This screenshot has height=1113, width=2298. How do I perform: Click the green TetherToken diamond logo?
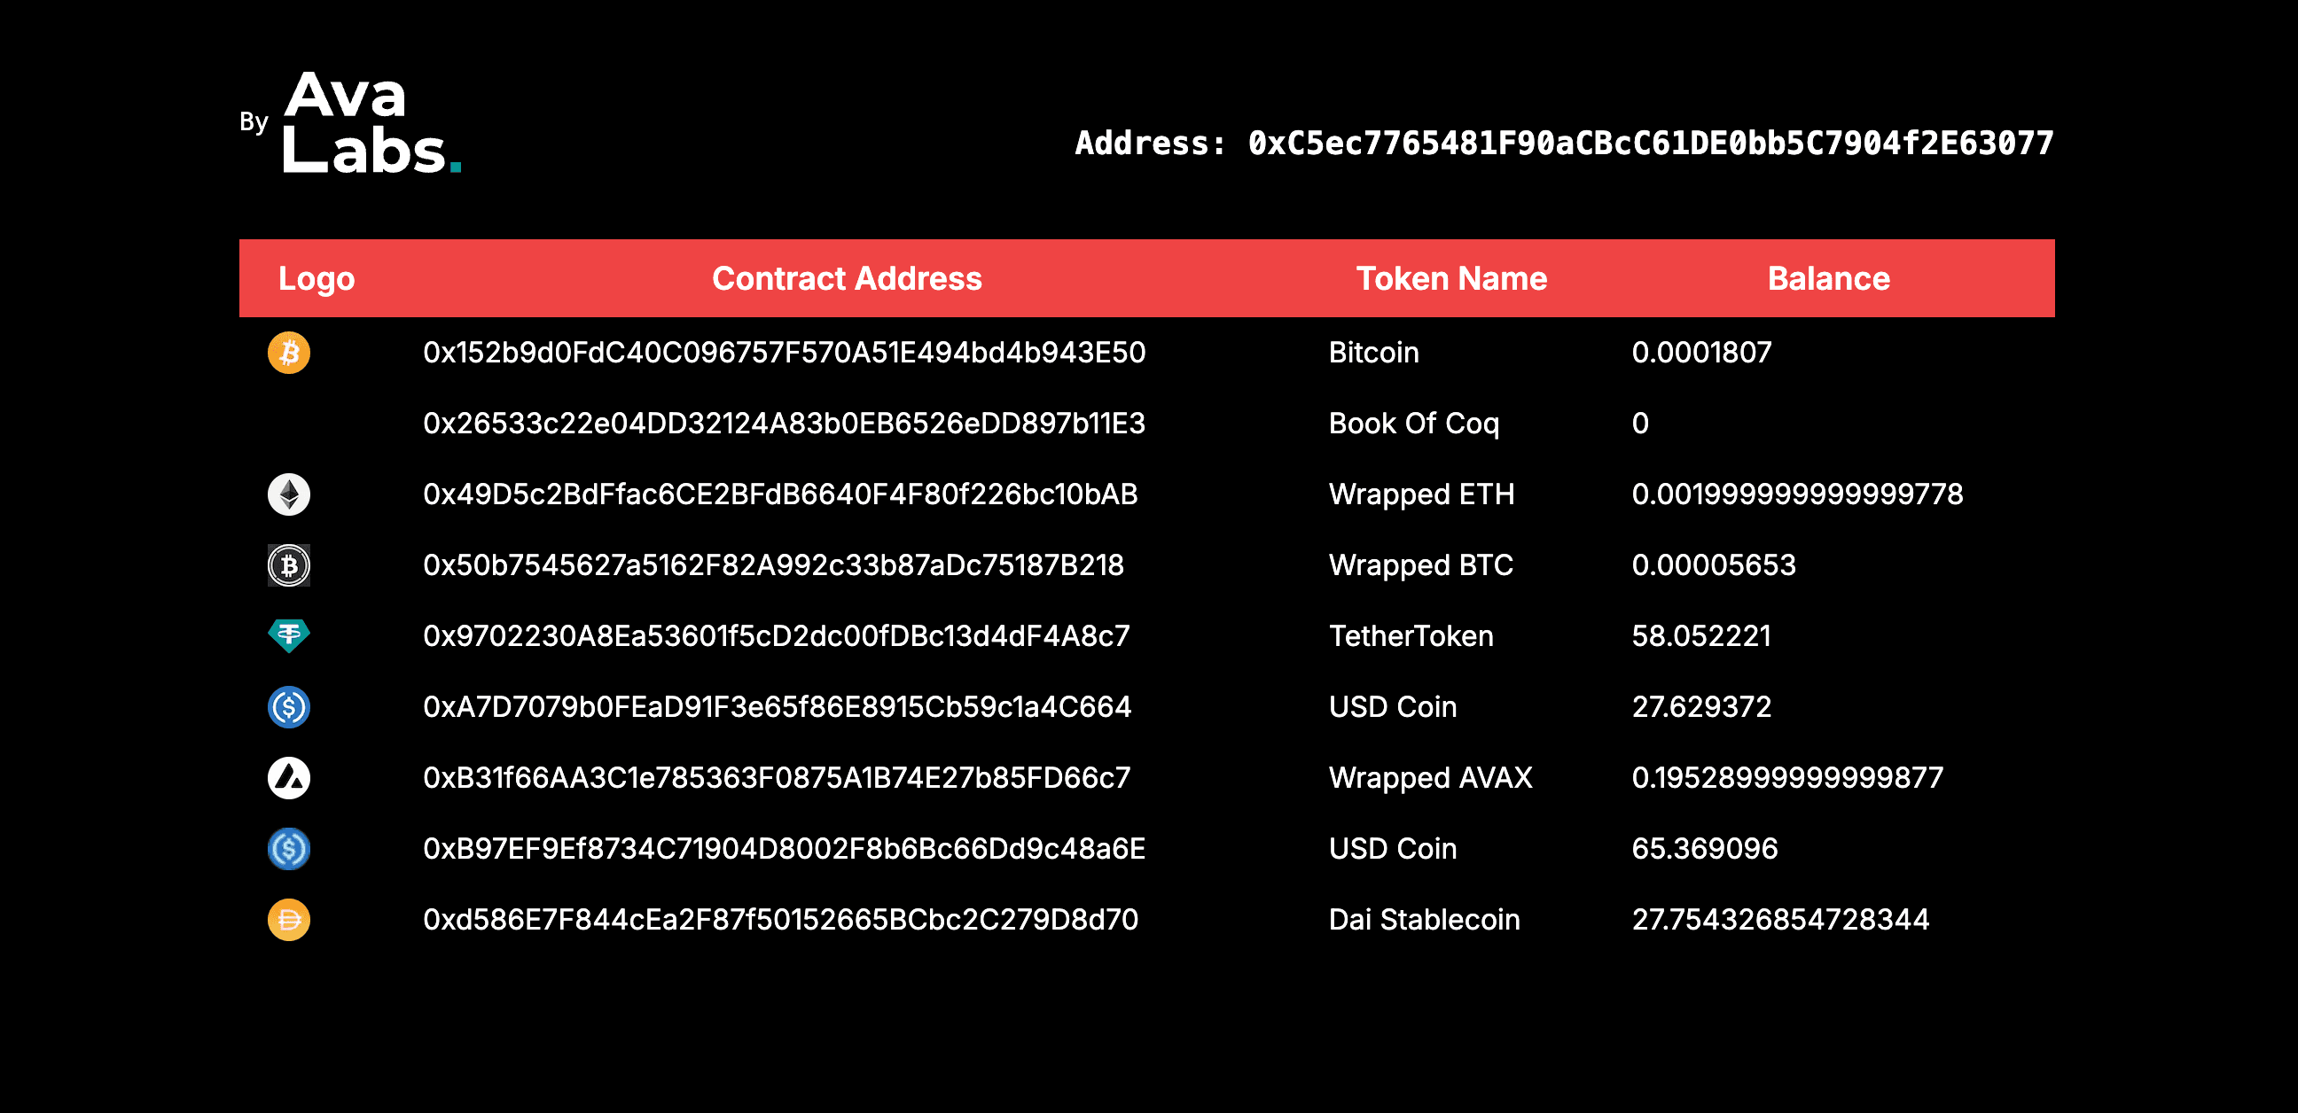(289, 636)
